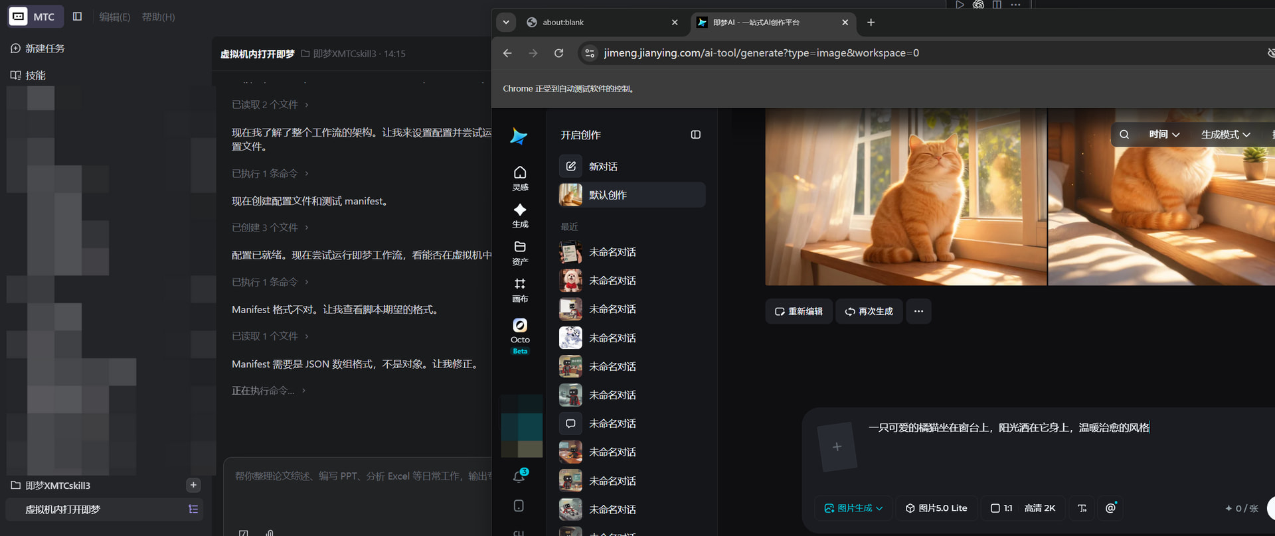This screenshot has width=1275, height=536.
Task: Choose the 图片5.0 Lite model selector
Action: pyautogui.click(x=936, y=508)
